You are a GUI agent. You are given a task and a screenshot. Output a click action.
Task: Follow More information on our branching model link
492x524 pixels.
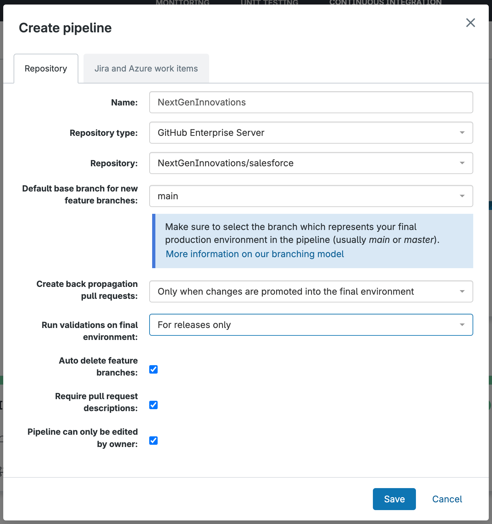tap(254, 254)
